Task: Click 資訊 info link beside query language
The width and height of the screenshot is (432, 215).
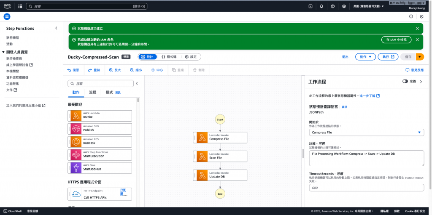Action: pos(344,107)
